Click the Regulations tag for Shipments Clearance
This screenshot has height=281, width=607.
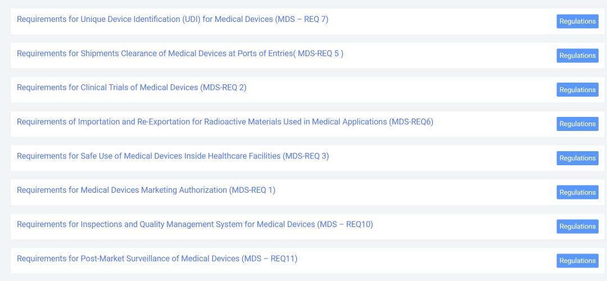(577, 56)
